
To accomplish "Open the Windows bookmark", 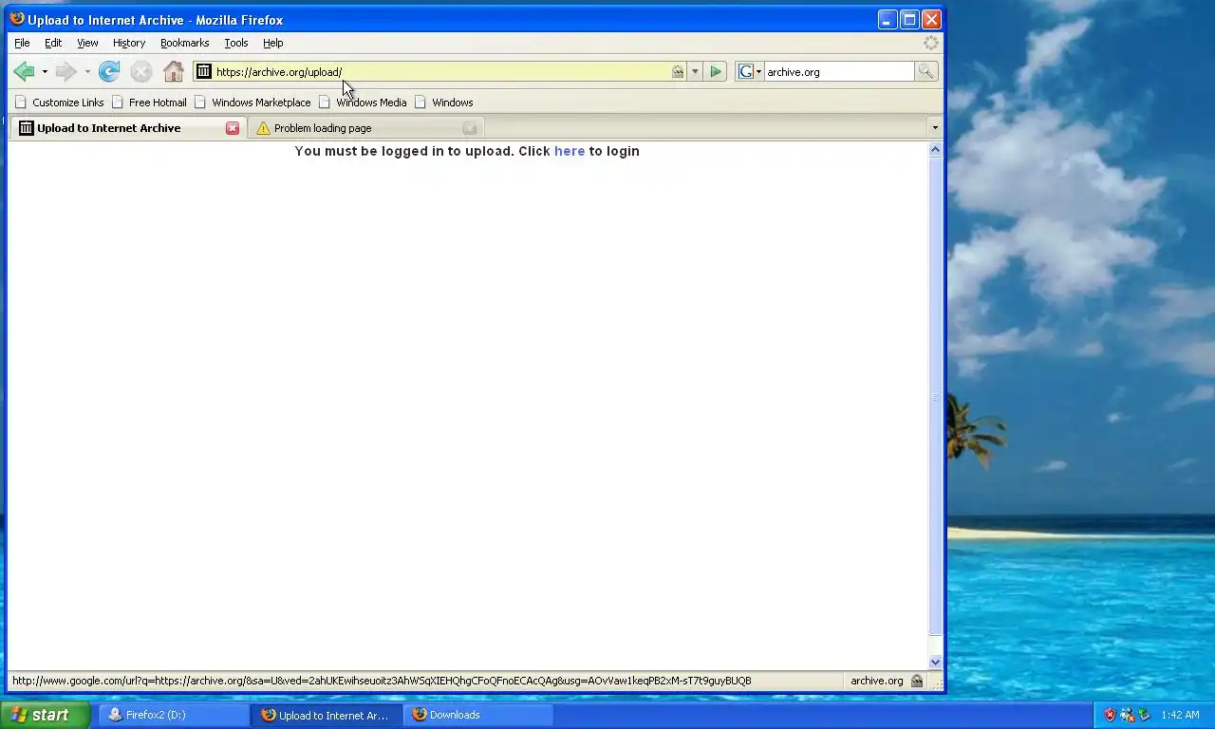I will click(443, 103).
